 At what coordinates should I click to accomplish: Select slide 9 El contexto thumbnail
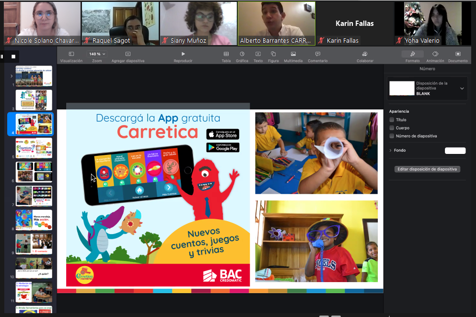[34, 244]
